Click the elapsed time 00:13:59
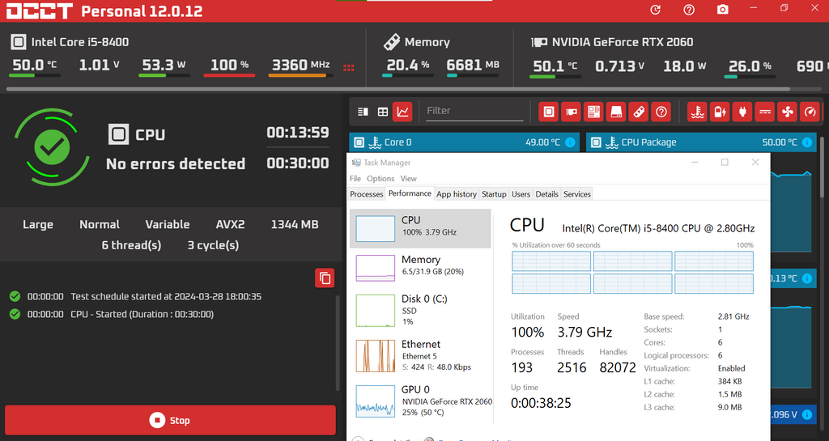The height and width of the screenshot is (441, 829). point(298,132)
